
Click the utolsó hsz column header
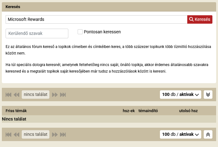click(188, 111)
